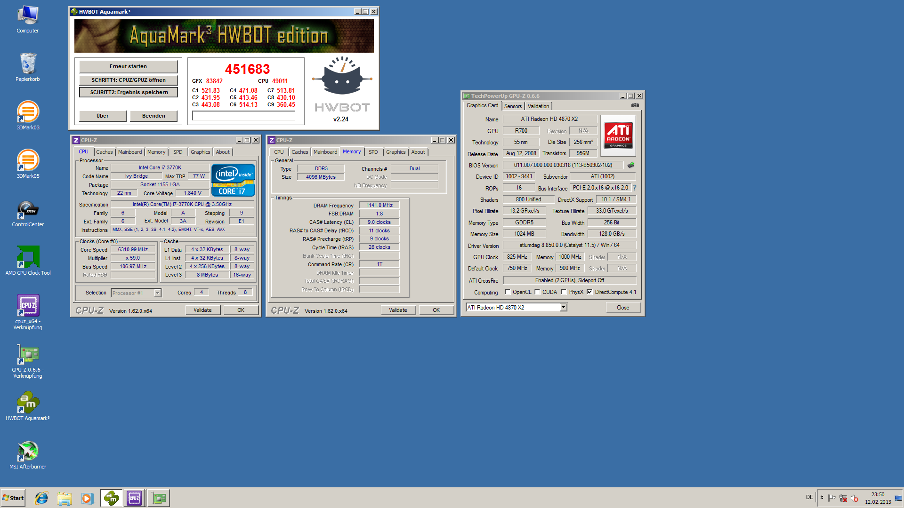Toggle the OpenCL checkbox
The width and height of the screenshot is (904, 508).
(508, 292)
